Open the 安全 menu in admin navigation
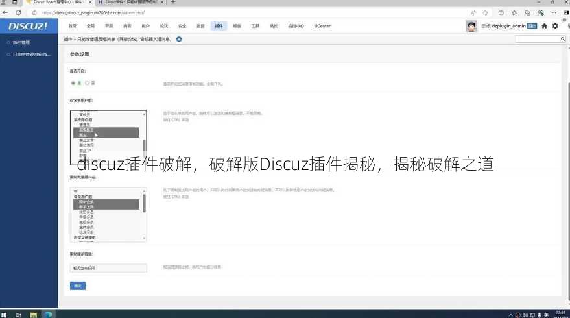Image resolution: width=570 pixels, height=318 pixels. [182, 26]
